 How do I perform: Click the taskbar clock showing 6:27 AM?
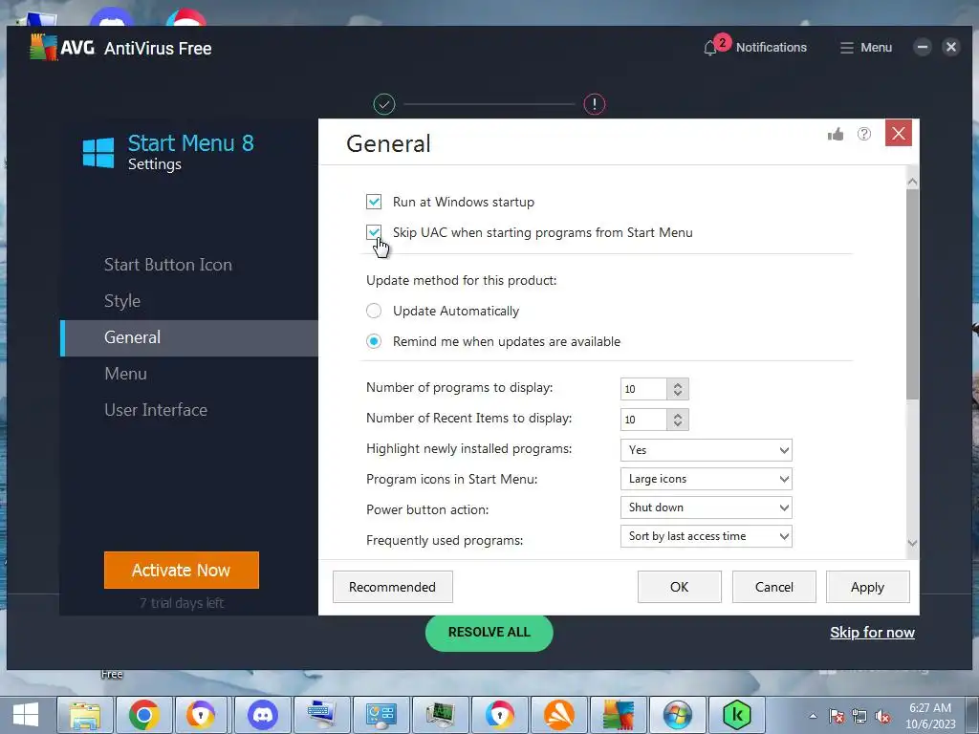[930, 716]
